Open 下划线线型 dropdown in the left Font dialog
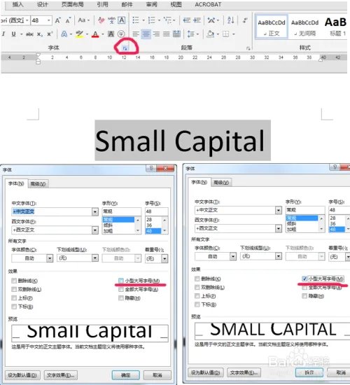Image resolution: width=350 pixels, height=385 pixels. pos(95,258)
